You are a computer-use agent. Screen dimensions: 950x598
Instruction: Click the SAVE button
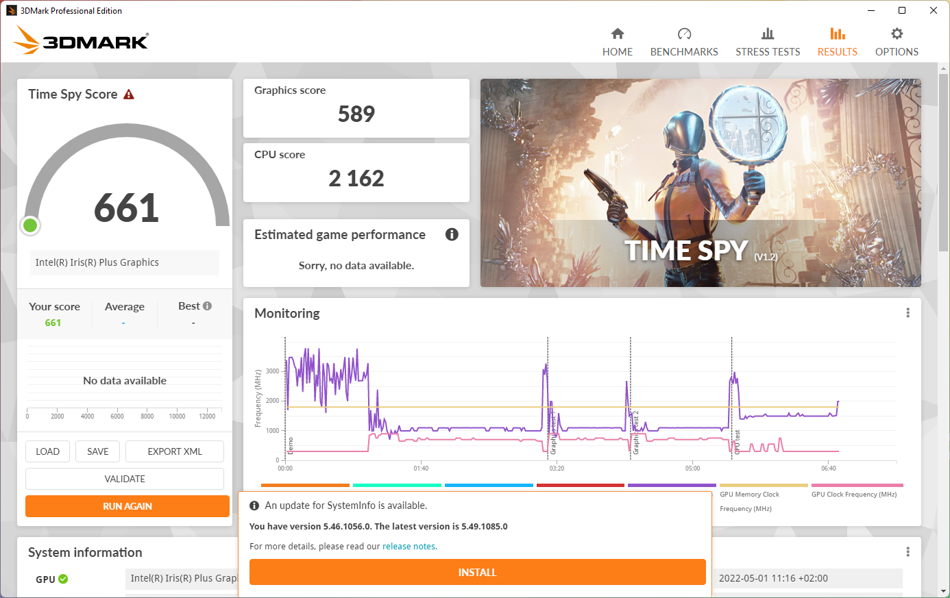point(97,451)
